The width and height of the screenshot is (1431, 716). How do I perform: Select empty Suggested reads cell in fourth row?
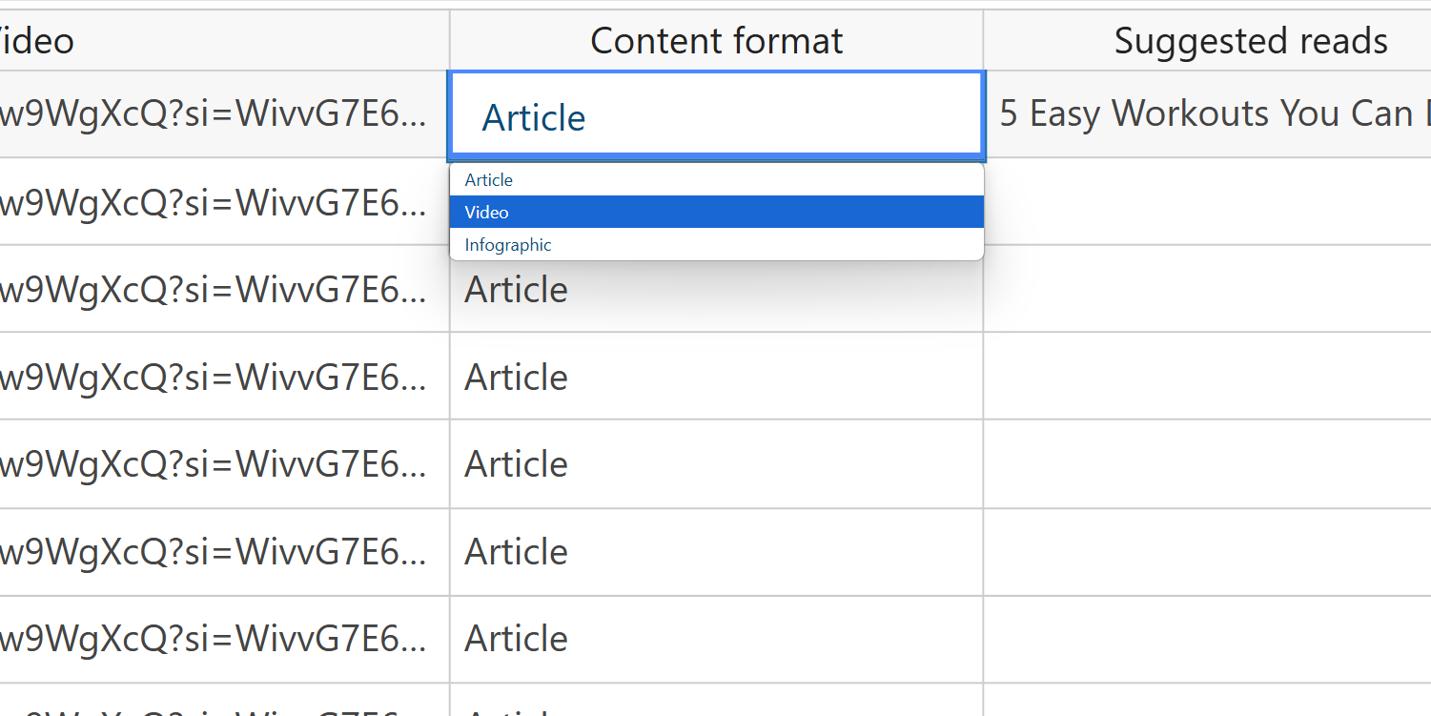[x=1207, y=377]
